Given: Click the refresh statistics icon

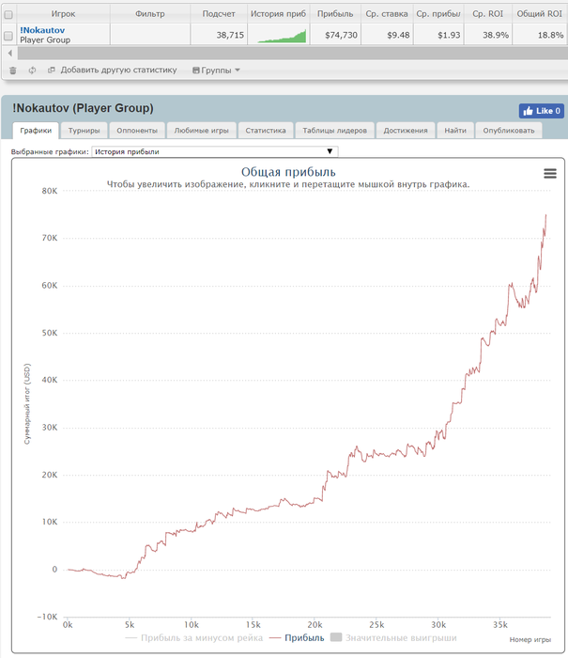Looking at the screenshot, I should coord(32,70).
